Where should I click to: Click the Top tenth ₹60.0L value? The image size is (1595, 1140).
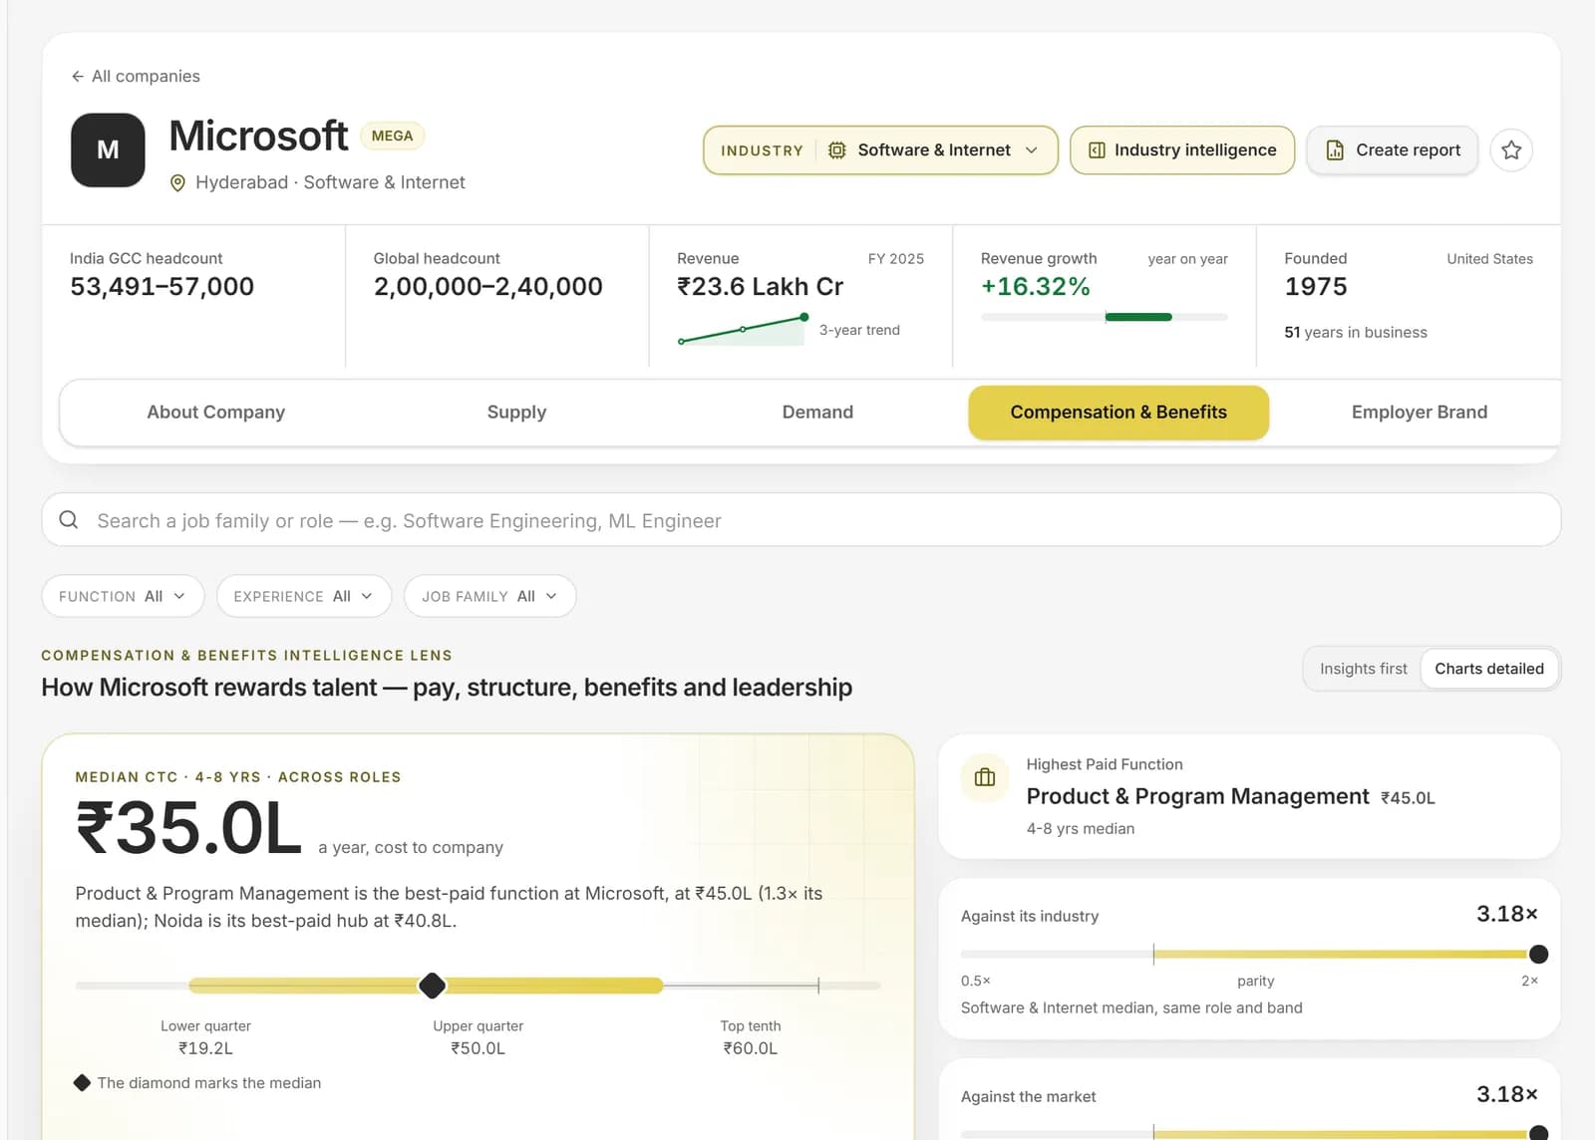[751, 1048]
